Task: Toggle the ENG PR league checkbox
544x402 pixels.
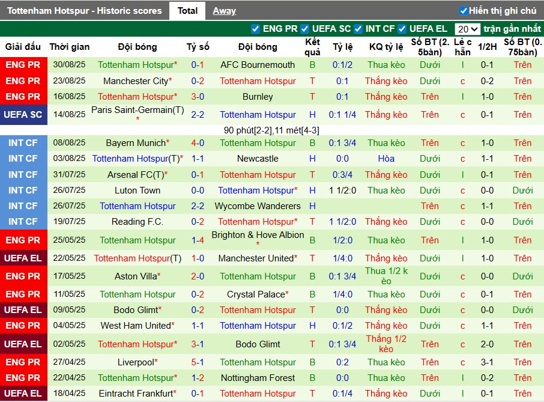Action: pyautogui.click(x=256, y=29)
